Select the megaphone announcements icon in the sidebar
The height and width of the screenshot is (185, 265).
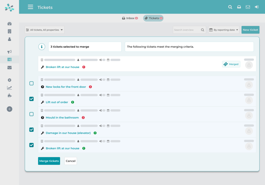point(9,52)
